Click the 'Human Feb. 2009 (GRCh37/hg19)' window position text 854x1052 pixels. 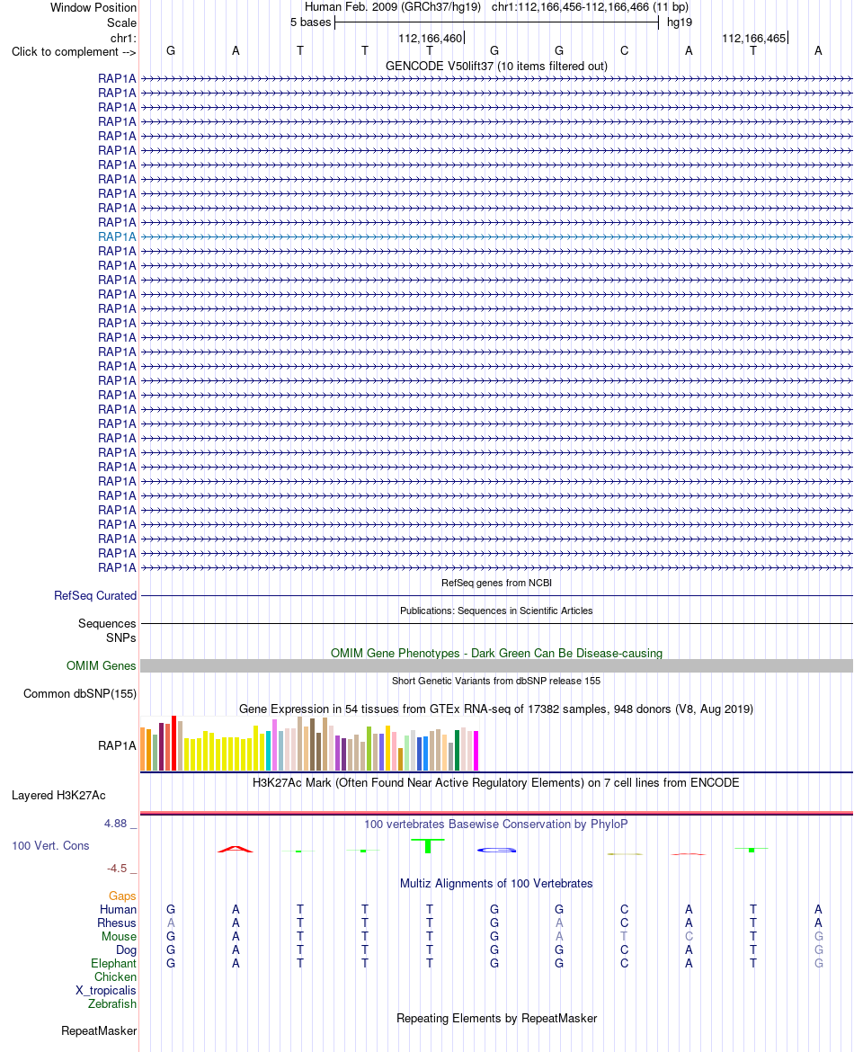point(393,7)
